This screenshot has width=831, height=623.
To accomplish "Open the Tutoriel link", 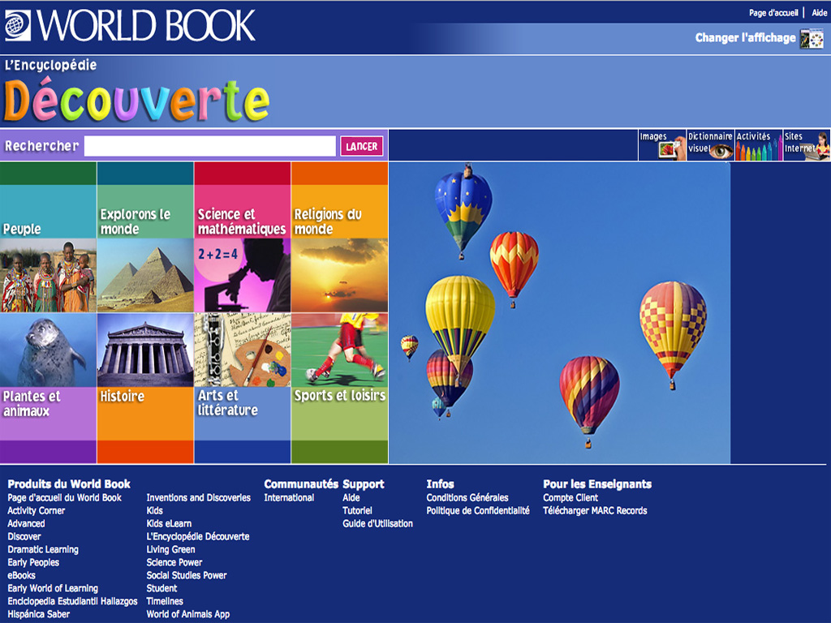I will [357, 511].
